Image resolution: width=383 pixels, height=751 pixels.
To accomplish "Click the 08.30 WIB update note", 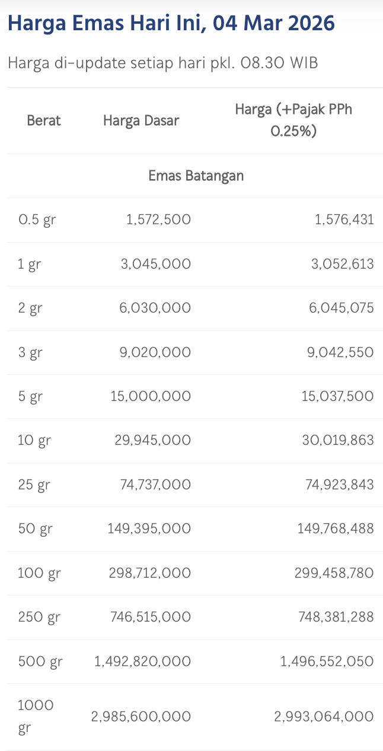I will [163, 63].
